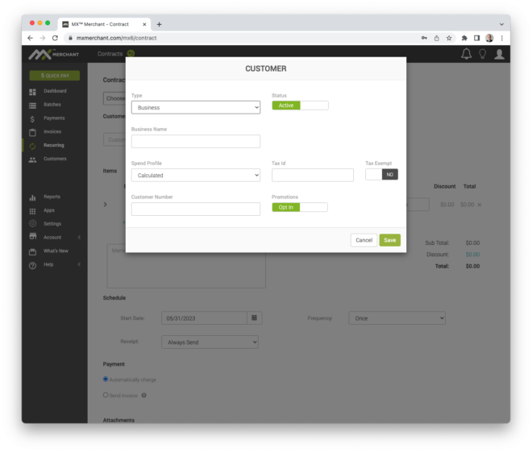Open the Frequency dropdown showing Once
The height and width of the screenshot is (452, 532).
[x=397, y=318]
